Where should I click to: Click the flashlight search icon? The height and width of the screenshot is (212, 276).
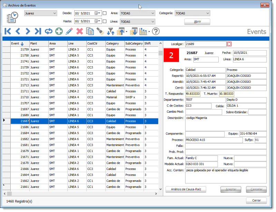(100, 31)
